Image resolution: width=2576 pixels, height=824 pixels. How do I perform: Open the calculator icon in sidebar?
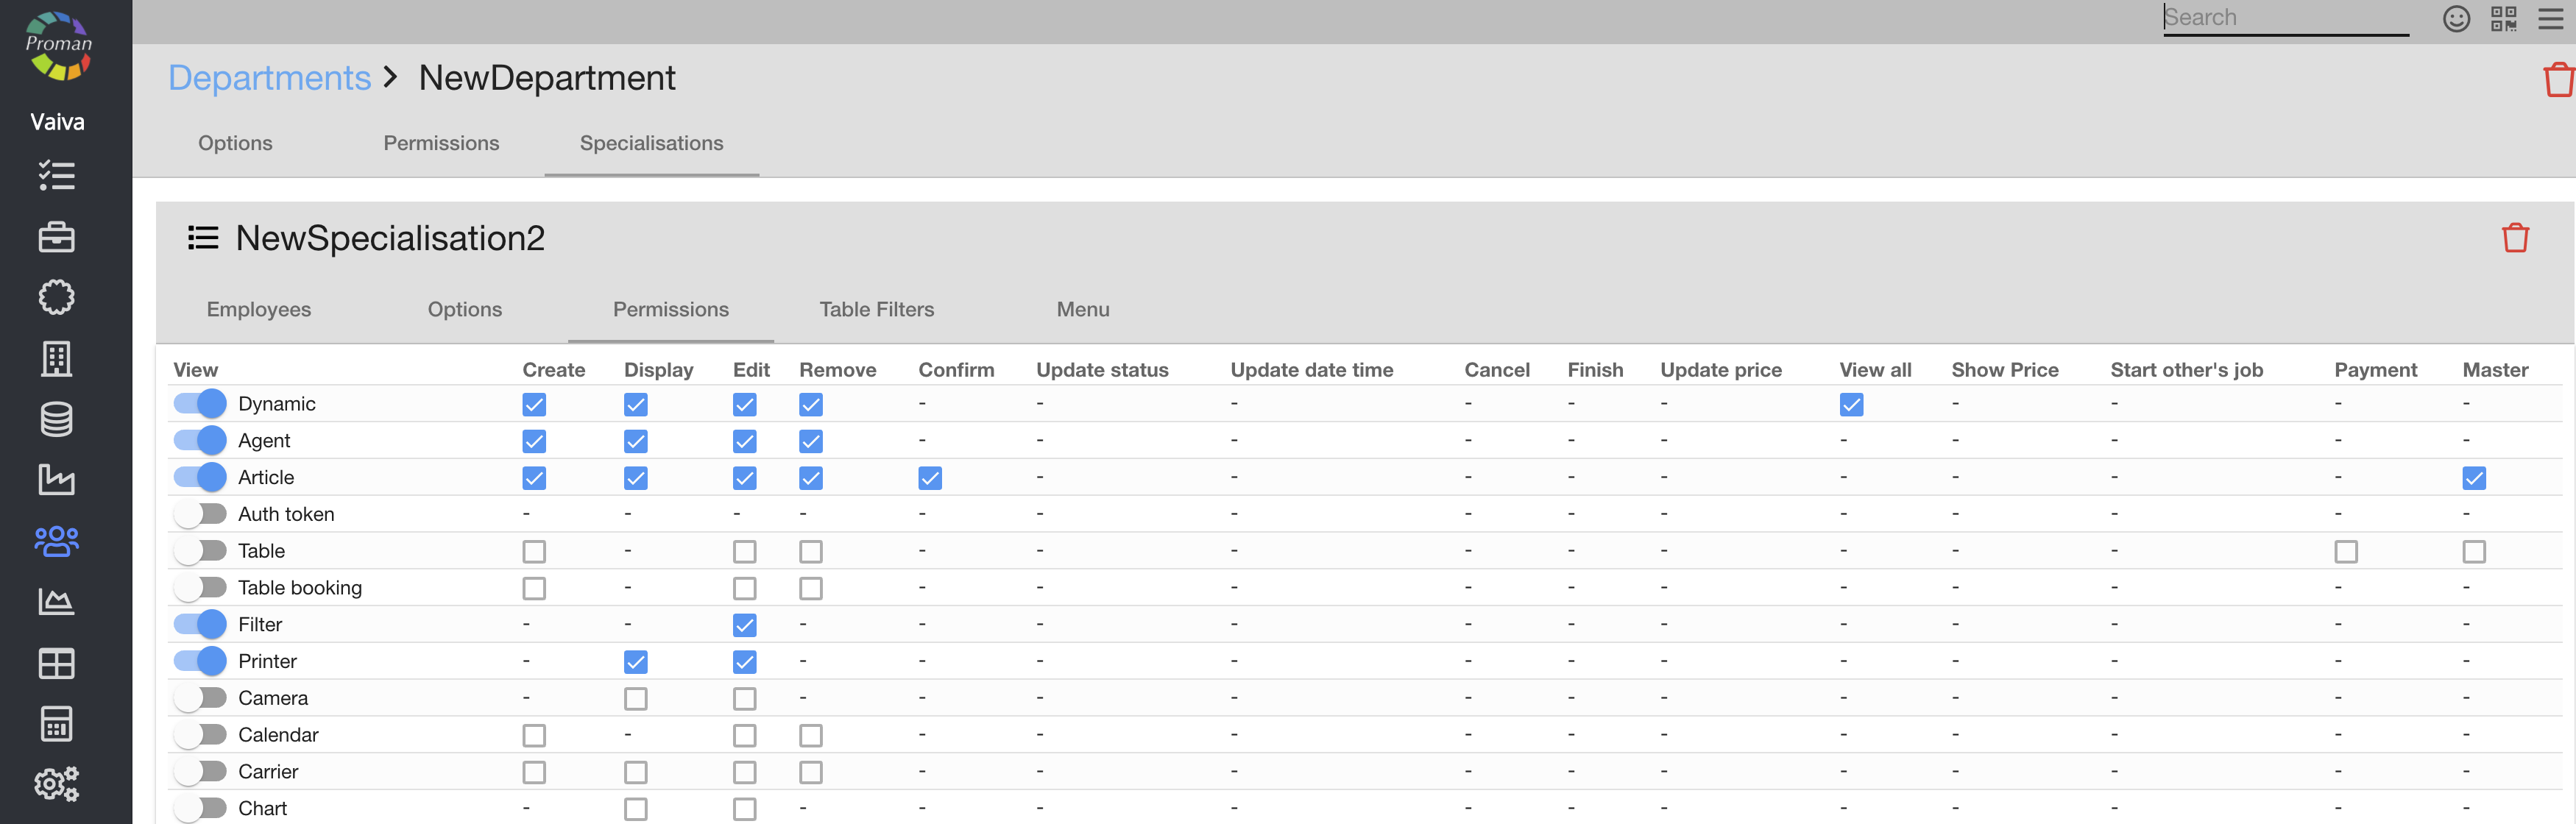click(x=56, y=724)
